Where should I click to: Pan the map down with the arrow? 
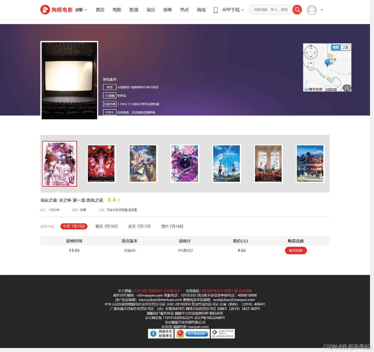(x=311, y=56)
